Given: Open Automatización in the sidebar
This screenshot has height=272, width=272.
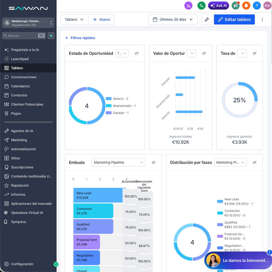Looking at the screenshot, I should click(28, 149).
